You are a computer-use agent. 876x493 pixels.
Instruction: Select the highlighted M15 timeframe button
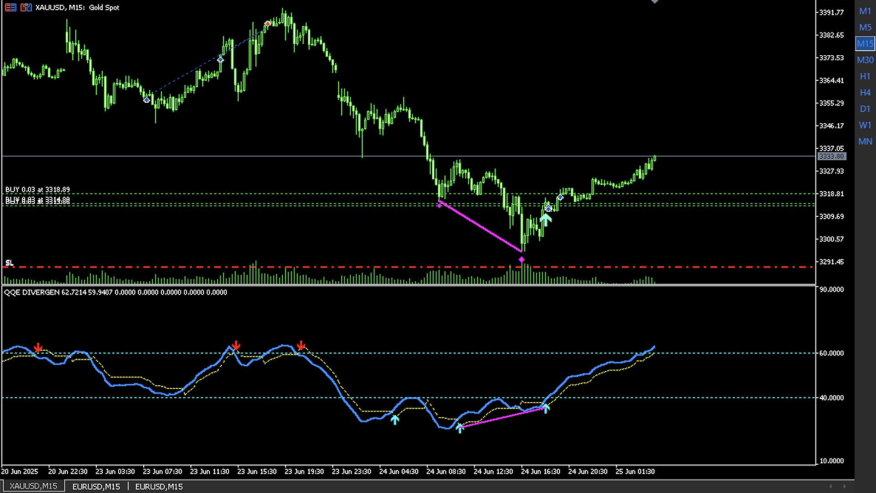pos(865,44)
